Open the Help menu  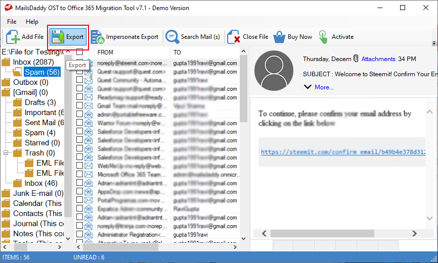(32, 22)
